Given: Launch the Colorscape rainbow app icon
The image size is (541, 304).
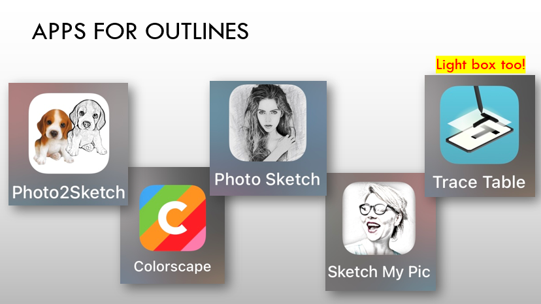Looking at the screenshot, I should tap(172, 218).
